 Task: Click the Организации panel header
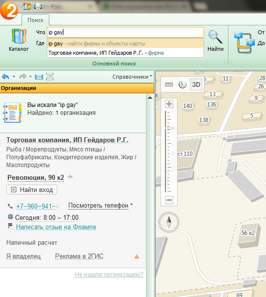[77, 88]
